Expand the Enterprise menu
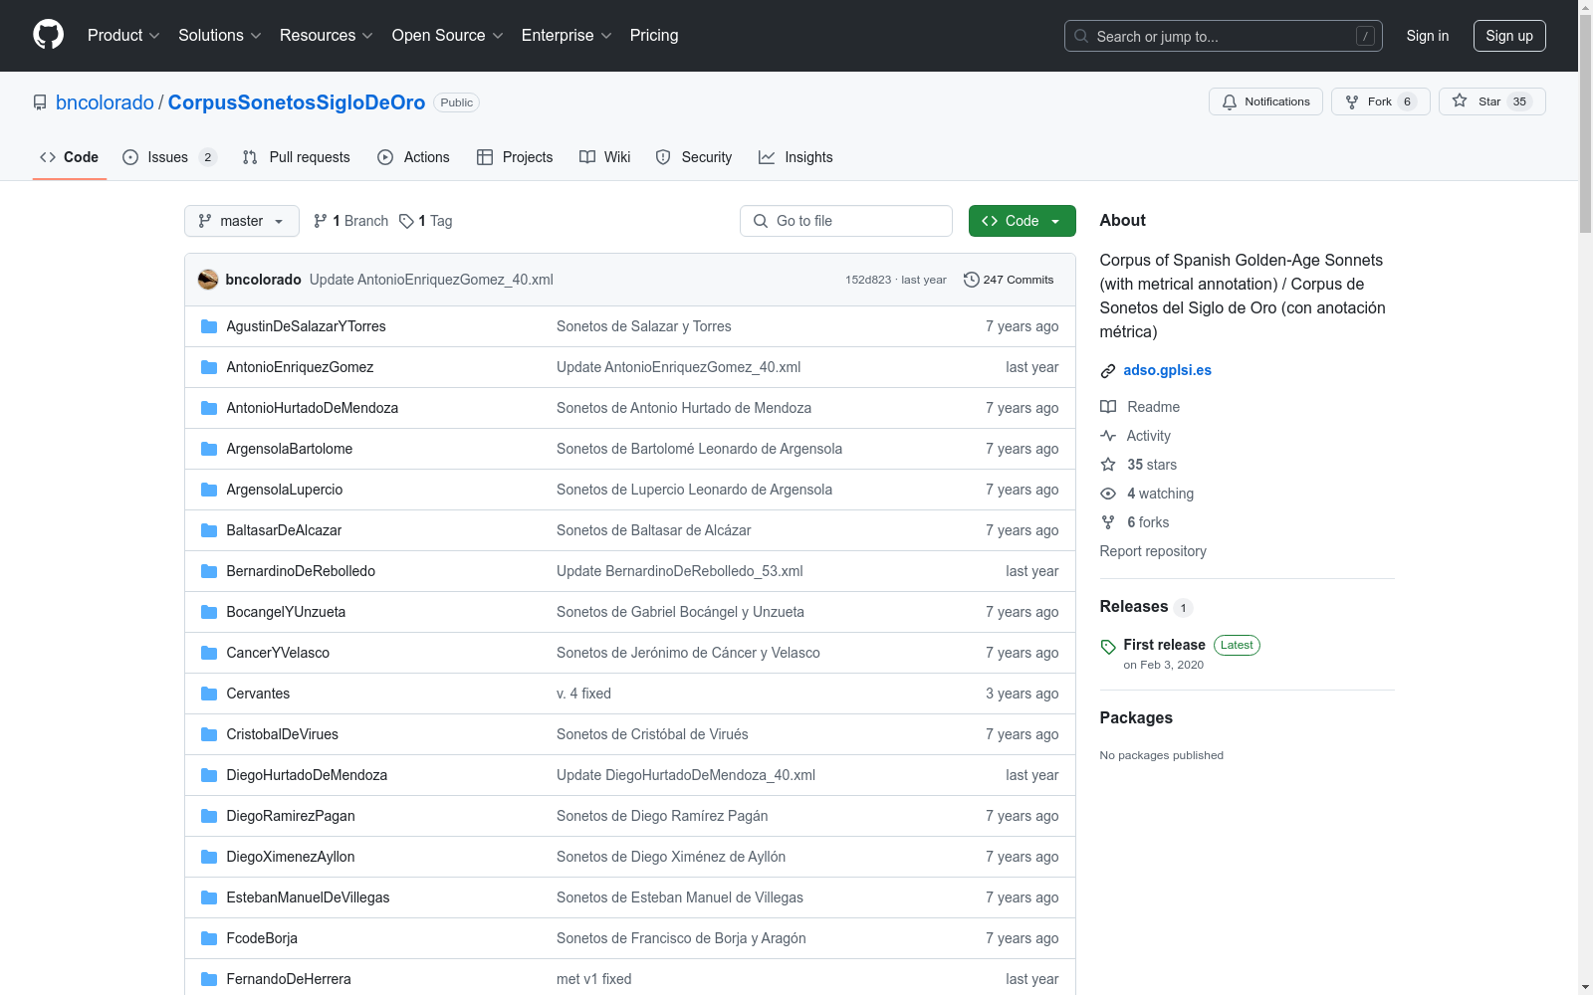 coord(567,36)
